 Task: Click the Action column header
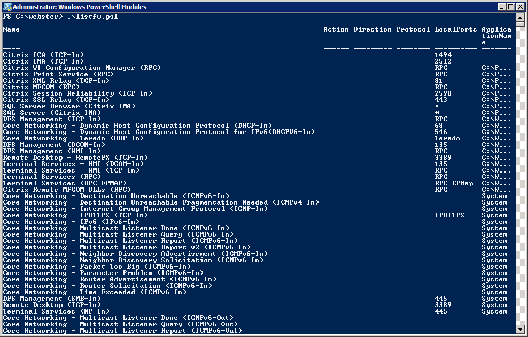336,29
